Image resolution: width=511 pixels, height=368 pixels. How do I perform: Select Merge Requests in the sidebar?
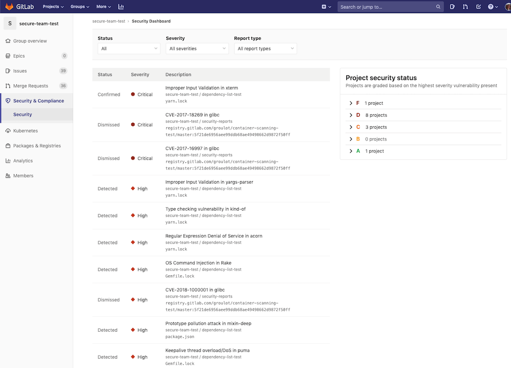click(x=31, y=86)
